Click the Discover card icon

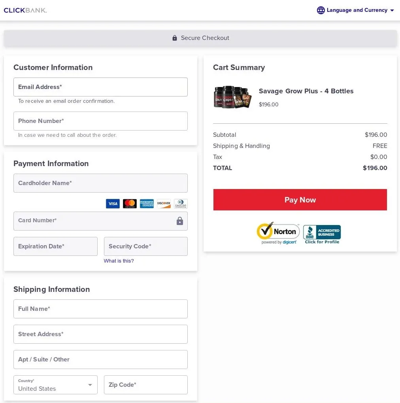pyautogui.click(x=164, y=204)
